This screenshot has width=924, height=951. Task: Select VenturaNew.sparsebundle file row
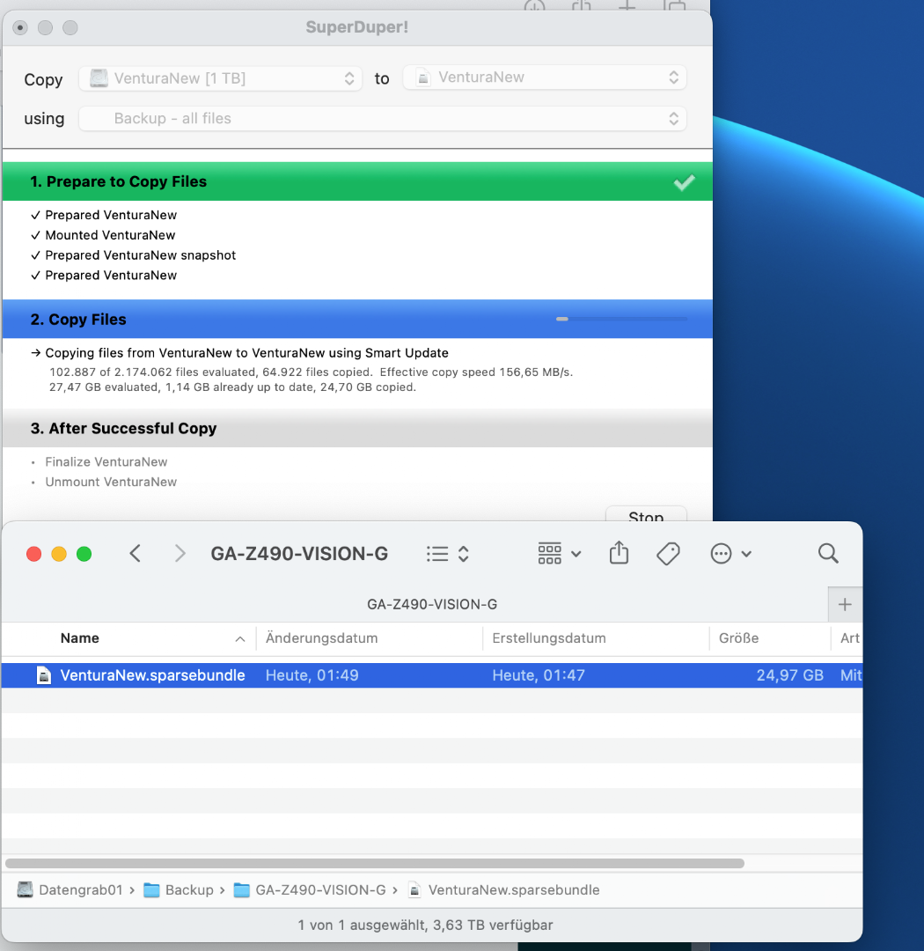[x=432, y=675]
